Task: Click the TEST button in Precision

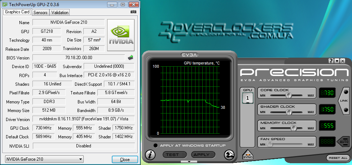Action: [175, 155]
